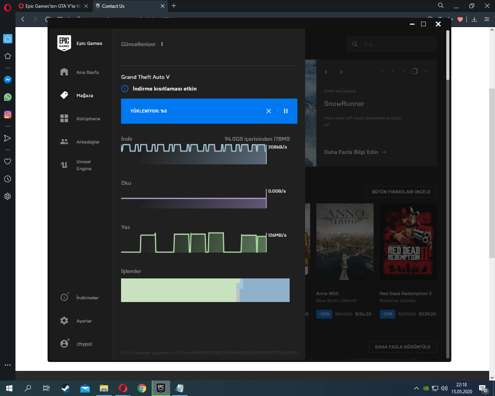Open Steam from the Windows taskbar
Screen dimensions: 495x396
[66, 388]
